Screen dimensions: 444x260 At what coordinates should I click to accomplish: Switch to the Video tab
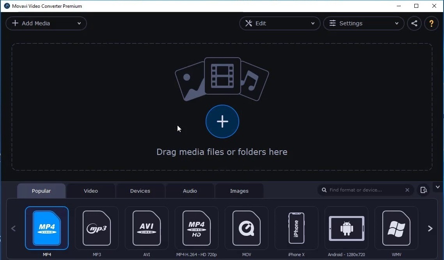pos(91,191)
